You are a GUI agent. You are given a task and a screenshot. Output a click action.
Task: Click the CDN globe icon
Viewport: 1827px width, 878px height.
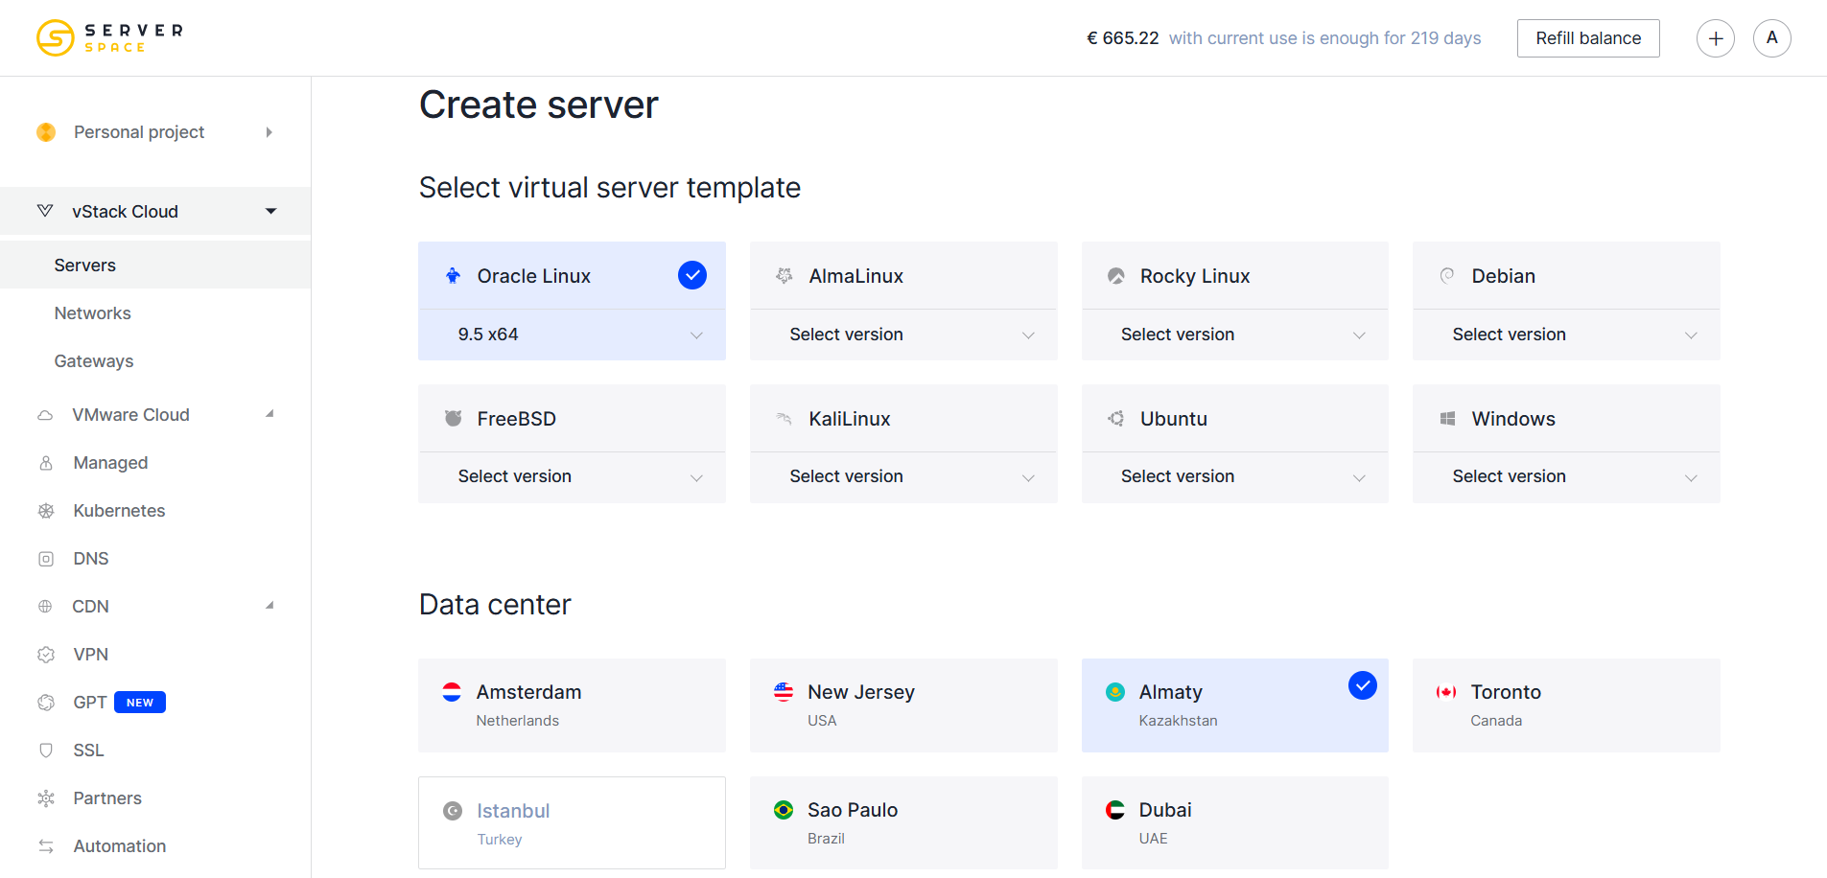(45, 607)
